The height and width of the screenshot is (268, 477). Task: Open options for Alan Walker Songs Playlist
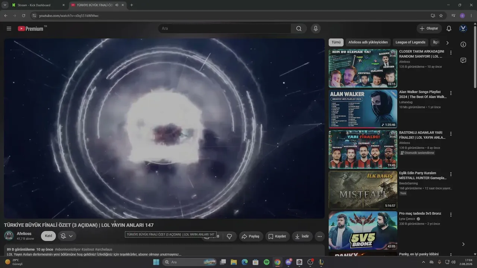pyautogui.click(x=451, y=93)
